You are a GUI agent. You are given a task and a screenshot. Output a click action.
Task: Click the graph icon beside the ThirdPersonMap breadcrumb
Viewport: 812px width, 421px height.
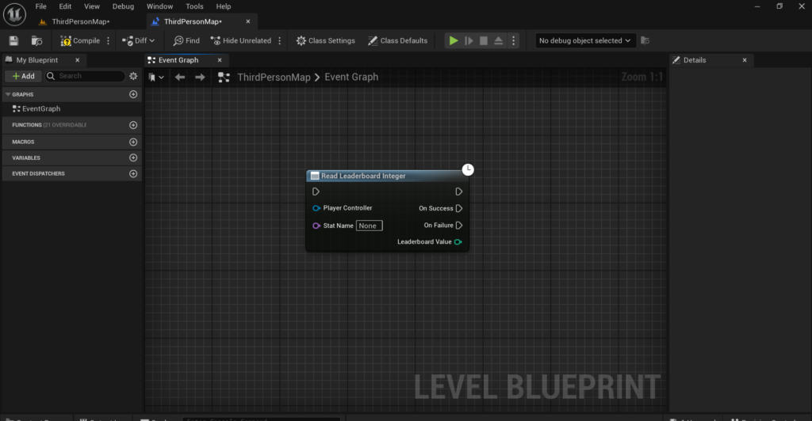click(x=224, y=77)
